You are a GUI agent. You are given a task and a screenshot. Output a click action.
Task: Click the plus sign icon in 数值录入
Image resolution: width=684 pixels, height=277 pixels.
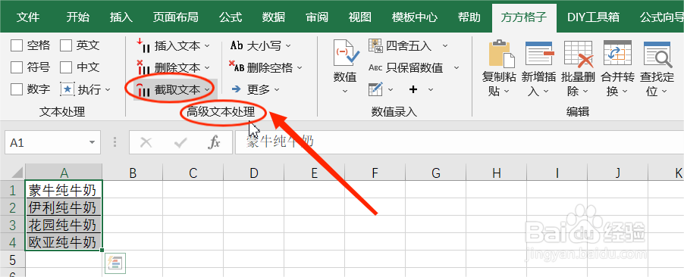413,89
